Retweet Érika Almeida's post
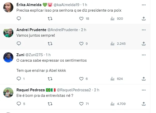This screenshot has width=156, height=113. (x=50, y=18)
